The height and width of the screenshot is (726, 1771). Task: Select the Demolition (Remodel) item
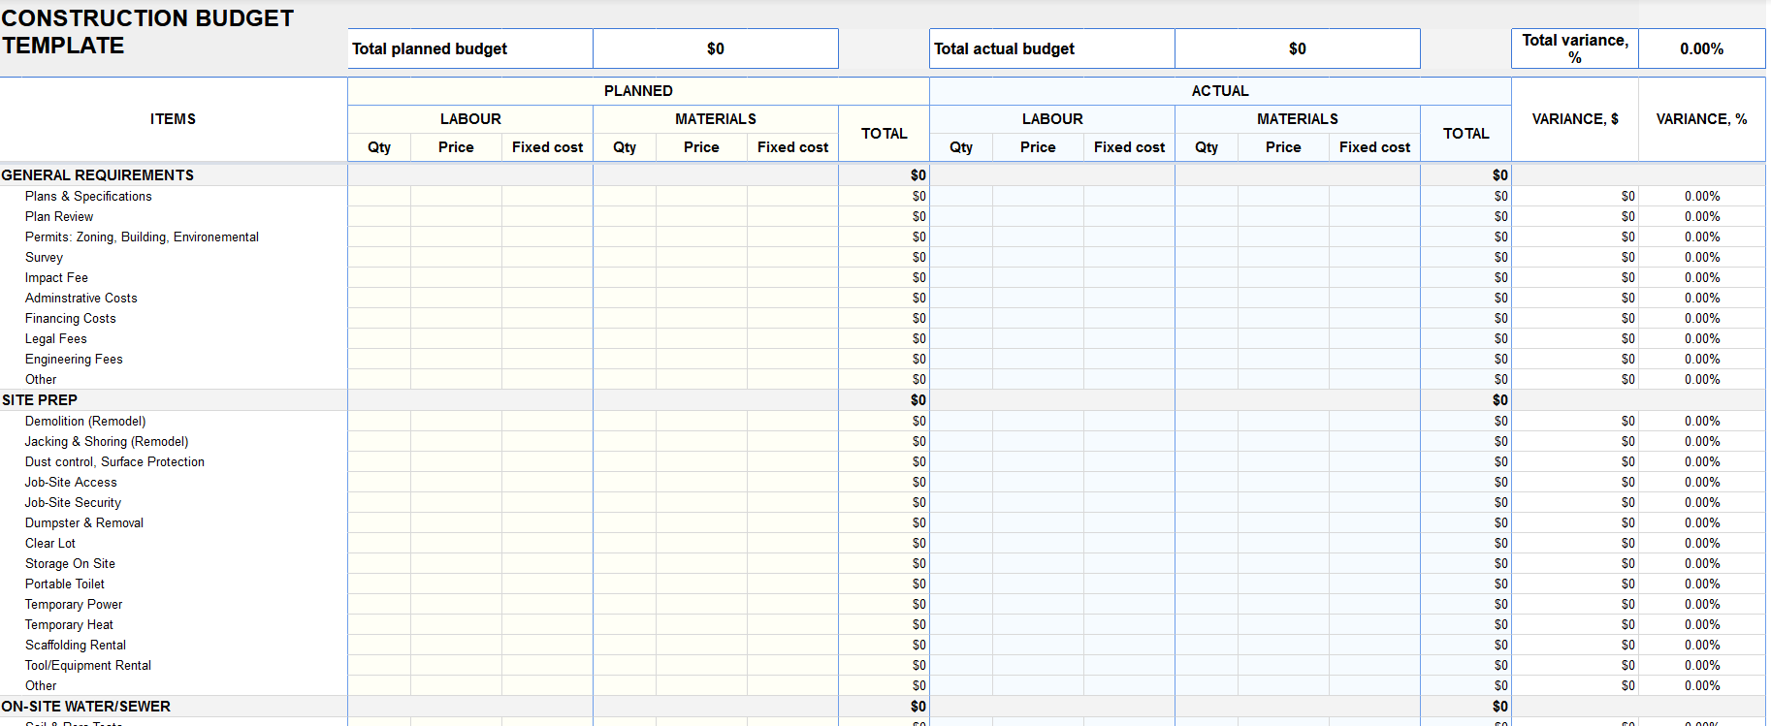[x=85, y=421]
